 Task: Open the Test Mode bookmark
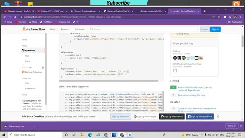pyautogui.click(x=46, y=22)
